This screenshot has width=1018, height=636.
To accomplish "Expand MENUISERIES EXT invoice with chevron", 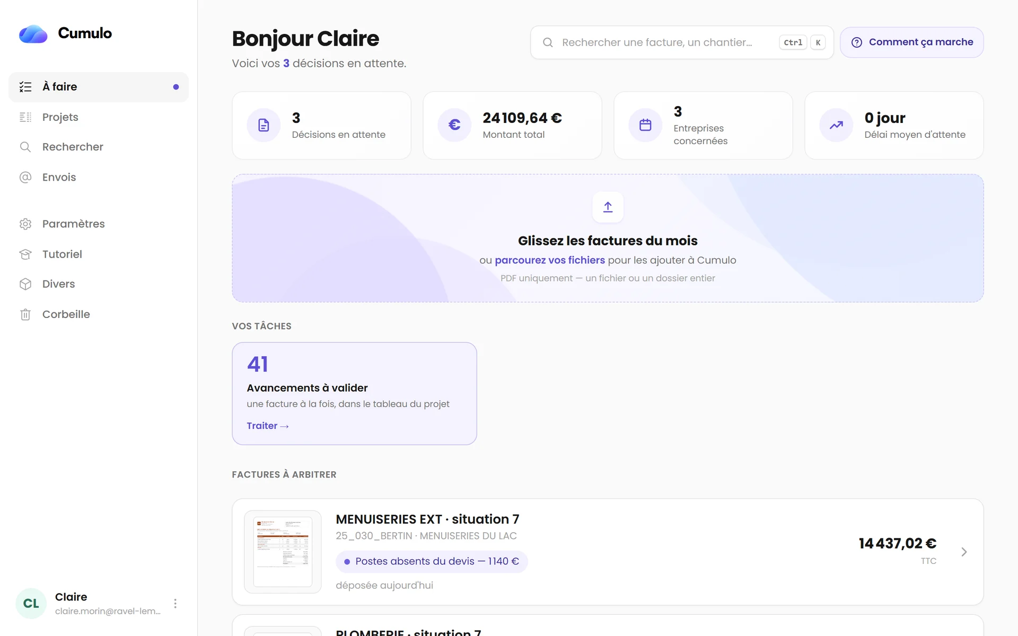I will click(964, 552).
